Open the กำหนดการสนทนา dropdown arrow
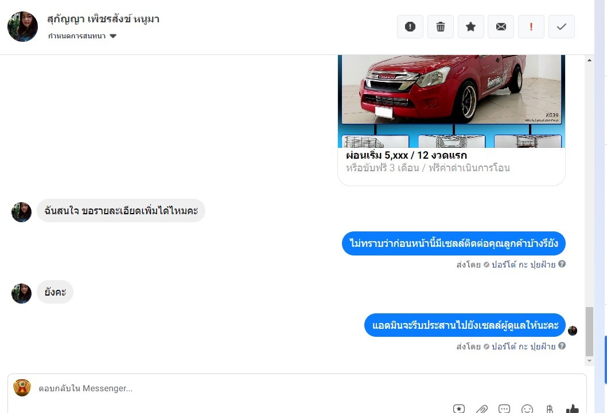Image resolution: width=607 pixels, height=413 pixels. point(113,36)
